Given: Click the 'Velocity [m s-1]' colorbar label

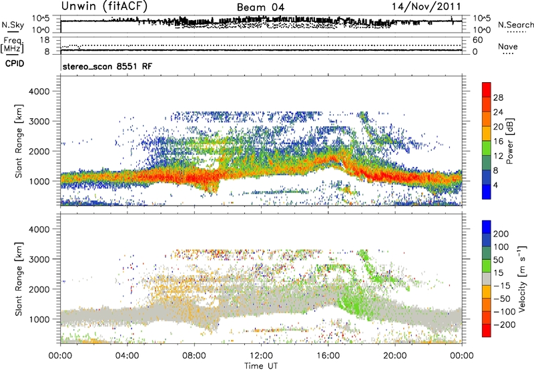Looking at the screenshot, I should 522,279.
